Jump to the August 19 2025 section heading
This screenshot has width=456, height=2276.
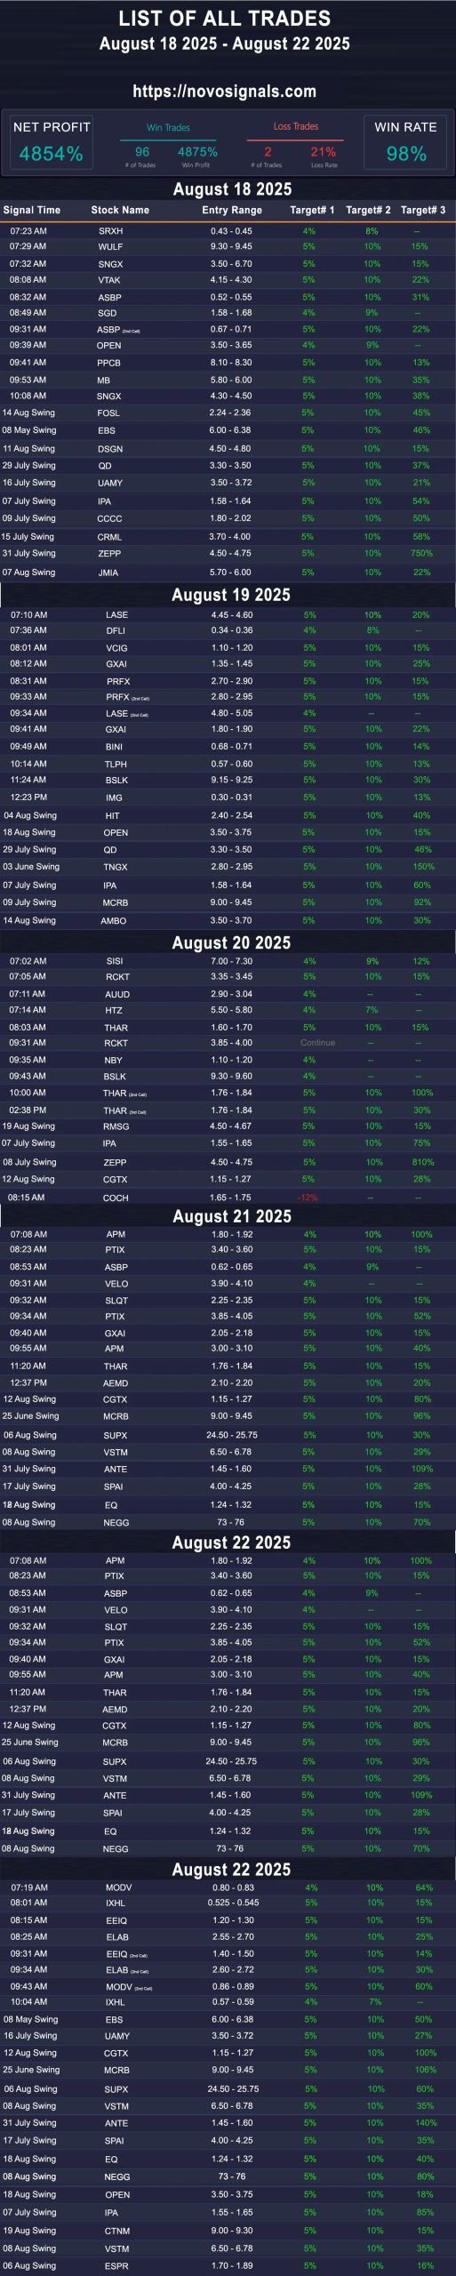tap(231, 595)
